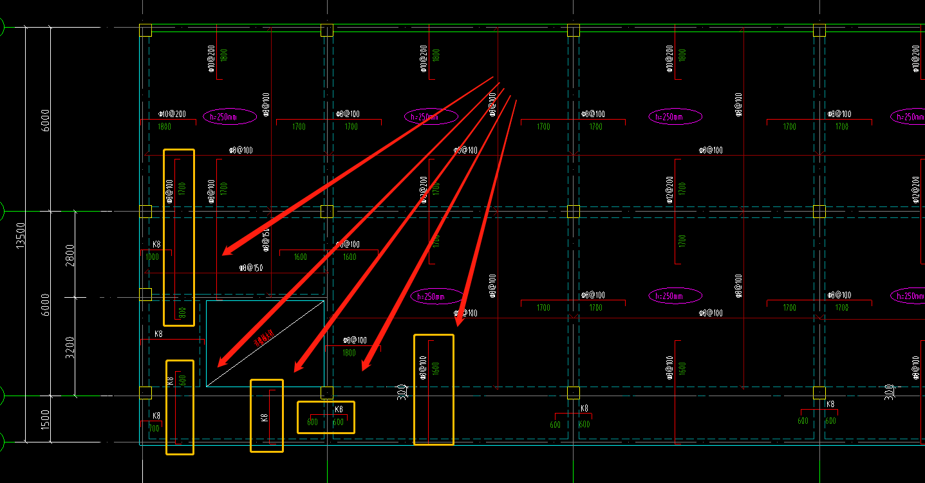Select the K8 label above green 700

coord(156,415)
